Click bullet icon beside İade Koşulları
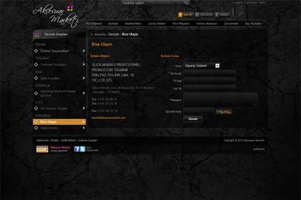The width and height of the screenshot is (301, 200). coord(36,78)
